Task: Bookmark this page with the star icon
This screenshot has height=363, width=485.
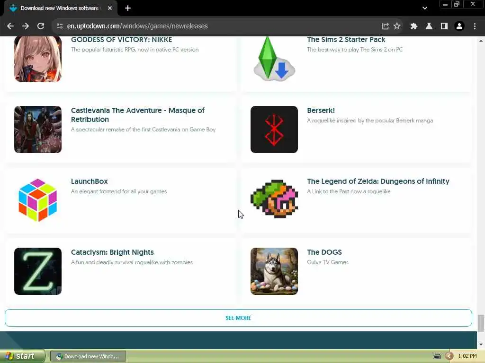Action: coord(397,26)
